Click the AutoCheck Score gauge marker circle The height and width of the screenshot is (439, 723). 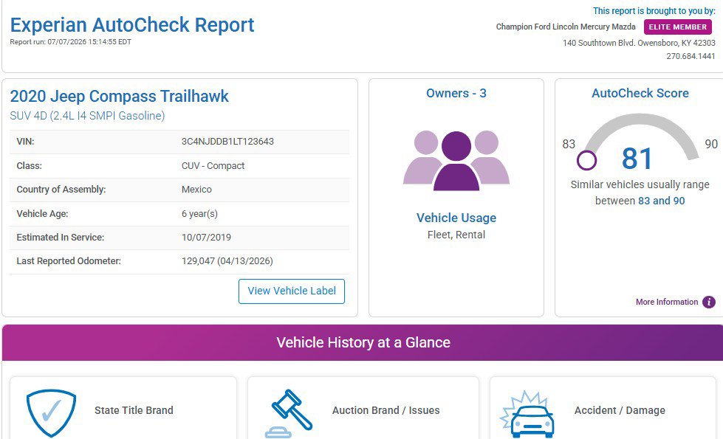tap(586, 160)
